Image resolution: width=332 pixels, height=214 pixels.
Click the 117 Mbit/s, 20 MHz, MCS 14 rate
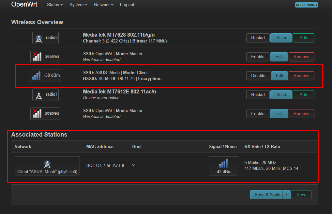[271, 168]
